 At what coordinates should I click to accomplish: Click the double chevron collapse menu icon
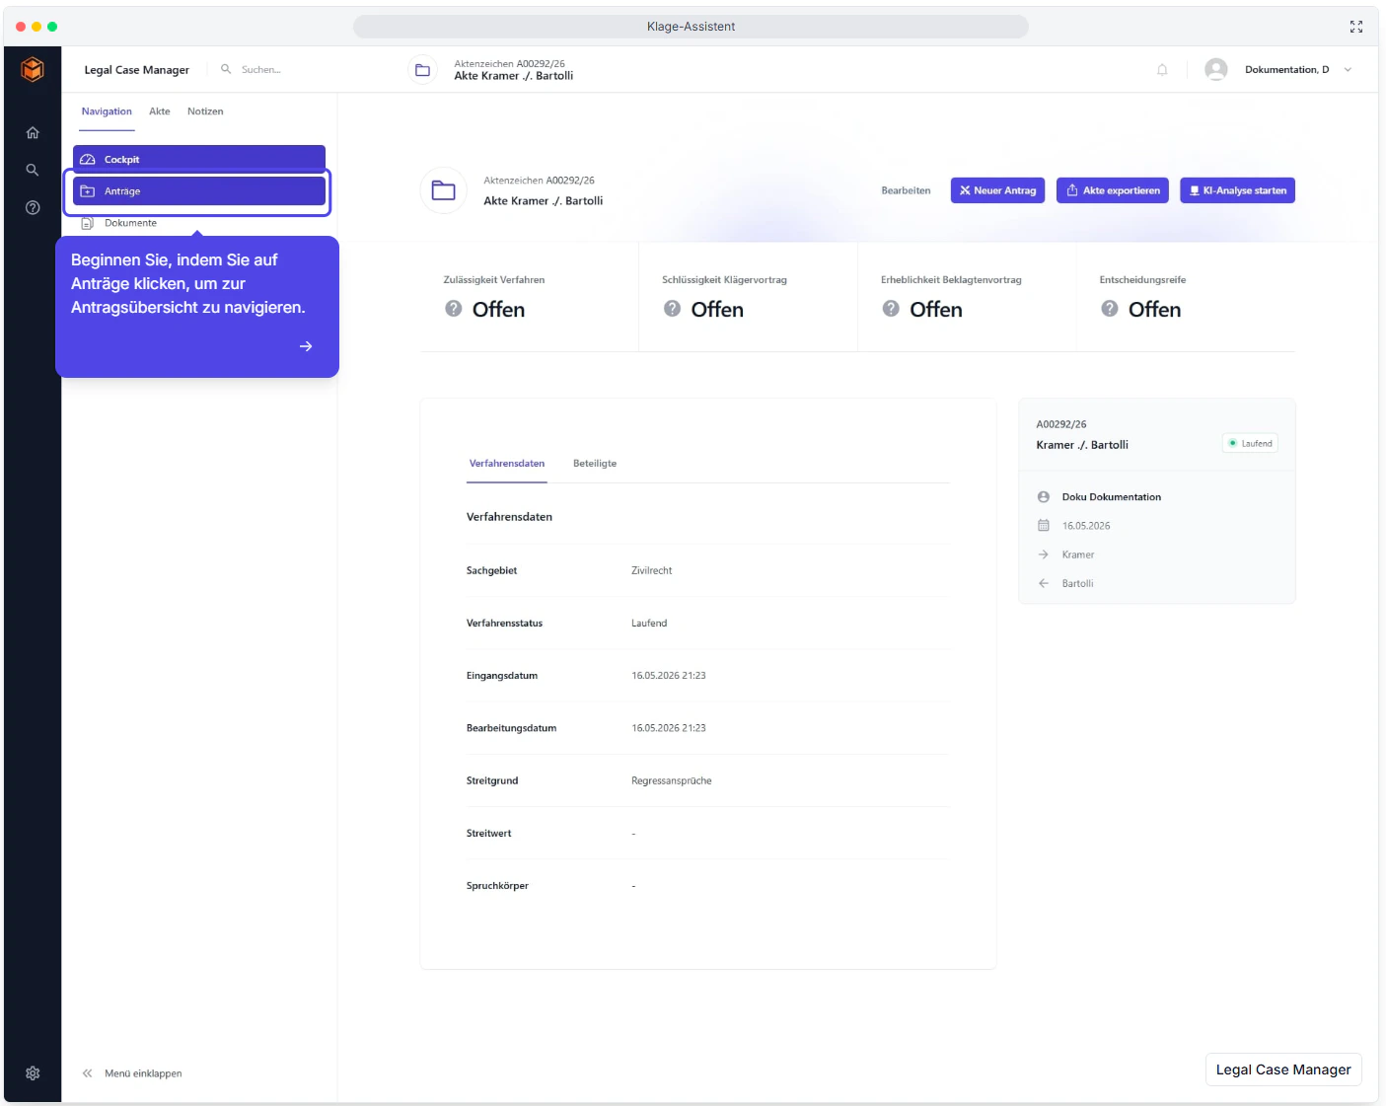point(87,1073)
